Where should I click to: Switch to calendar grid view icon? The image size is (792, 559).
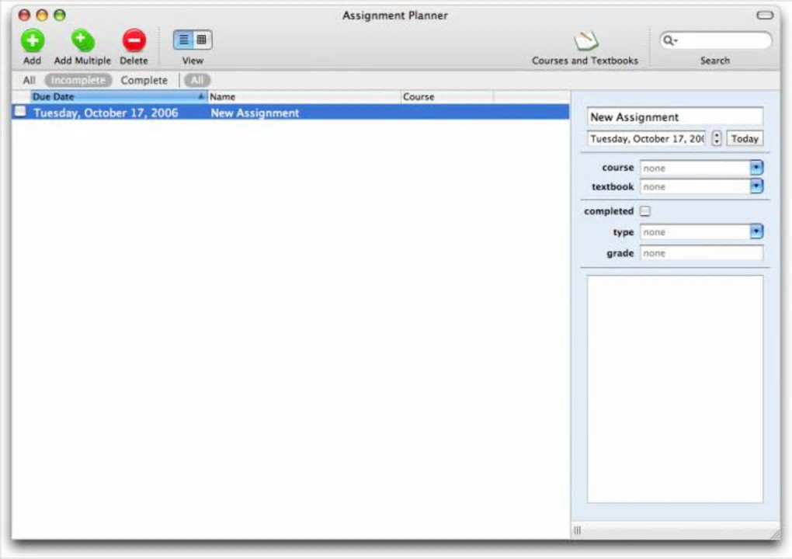point(202,40)
